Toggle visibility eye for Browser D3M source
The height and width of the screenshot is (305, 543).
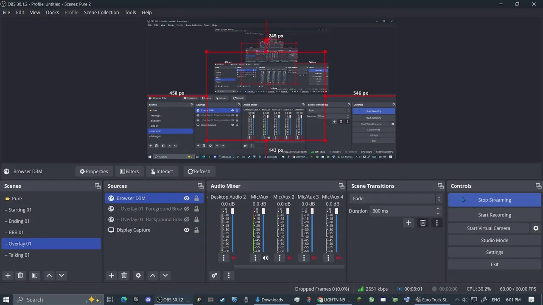[187, 198]
